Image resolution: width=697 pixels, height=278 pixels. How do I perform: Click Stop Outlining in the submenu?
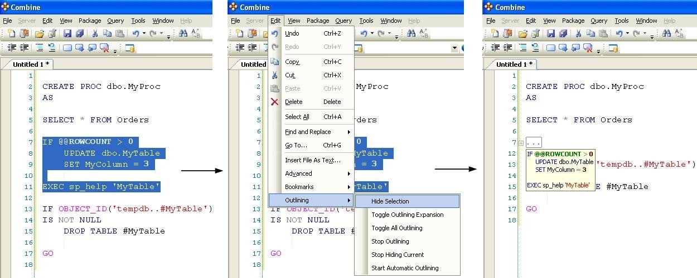click(390, 241)
